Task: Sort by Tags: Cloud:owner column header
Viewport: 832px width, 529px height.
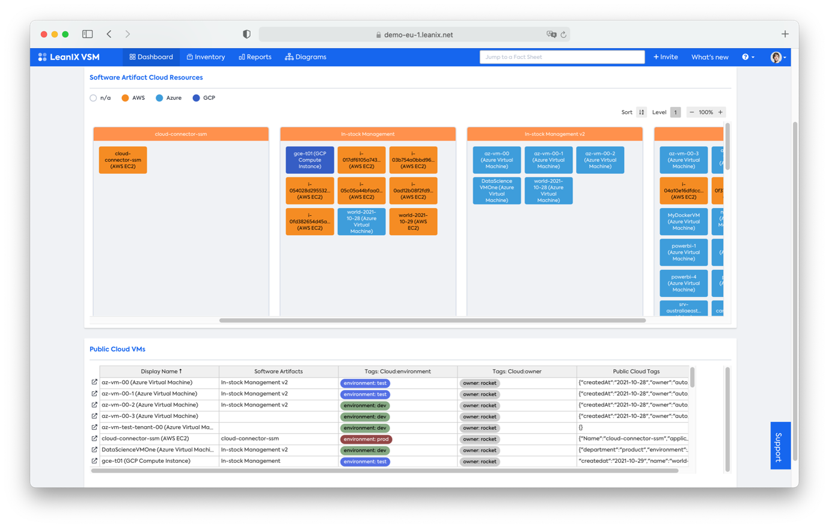Action: pos(516,372)
